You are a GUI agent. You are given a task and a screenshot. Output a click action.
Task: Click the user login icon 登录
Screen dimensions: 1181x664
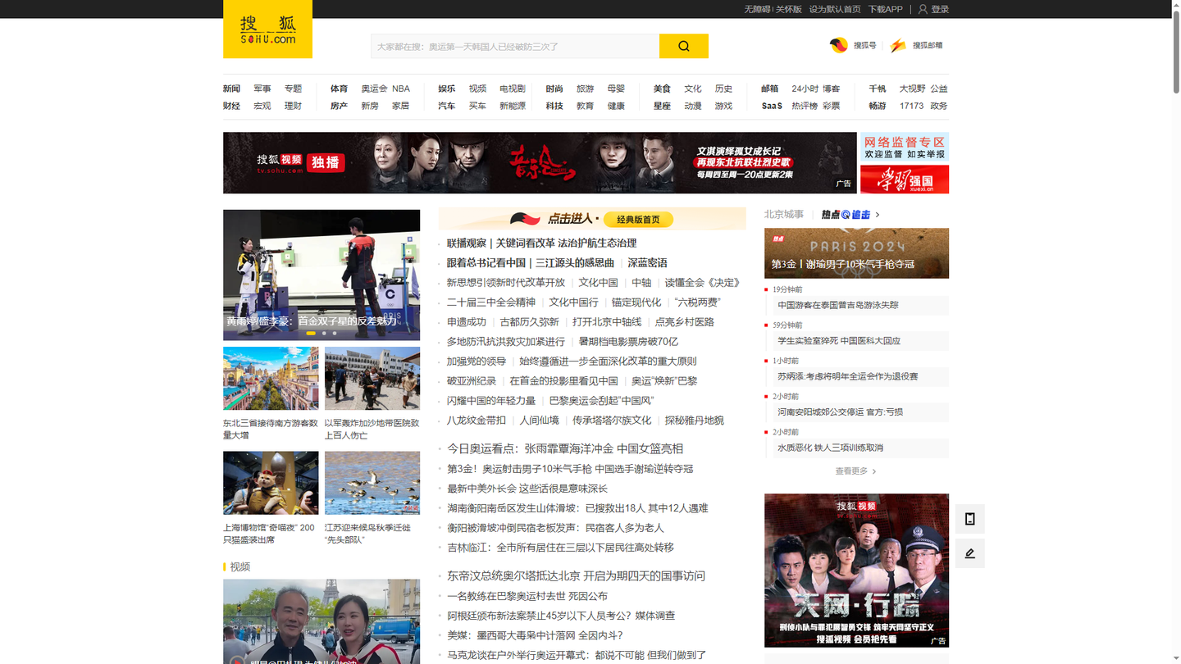[x=933, y=9]
